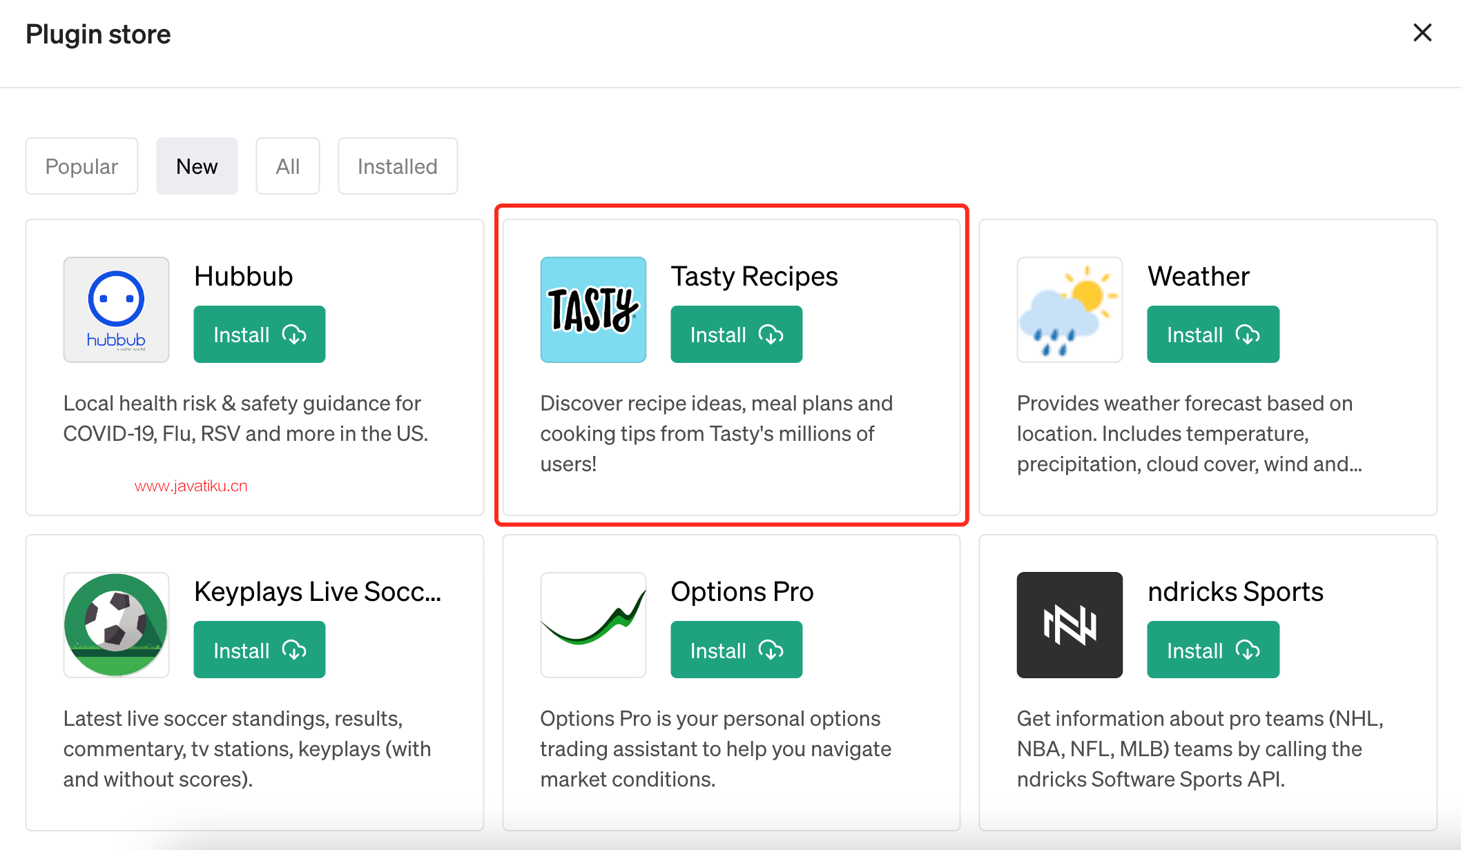Click the Tasty Recipes logo
Viewport: 1461px width, 850px height.
[x=593, y=310]
